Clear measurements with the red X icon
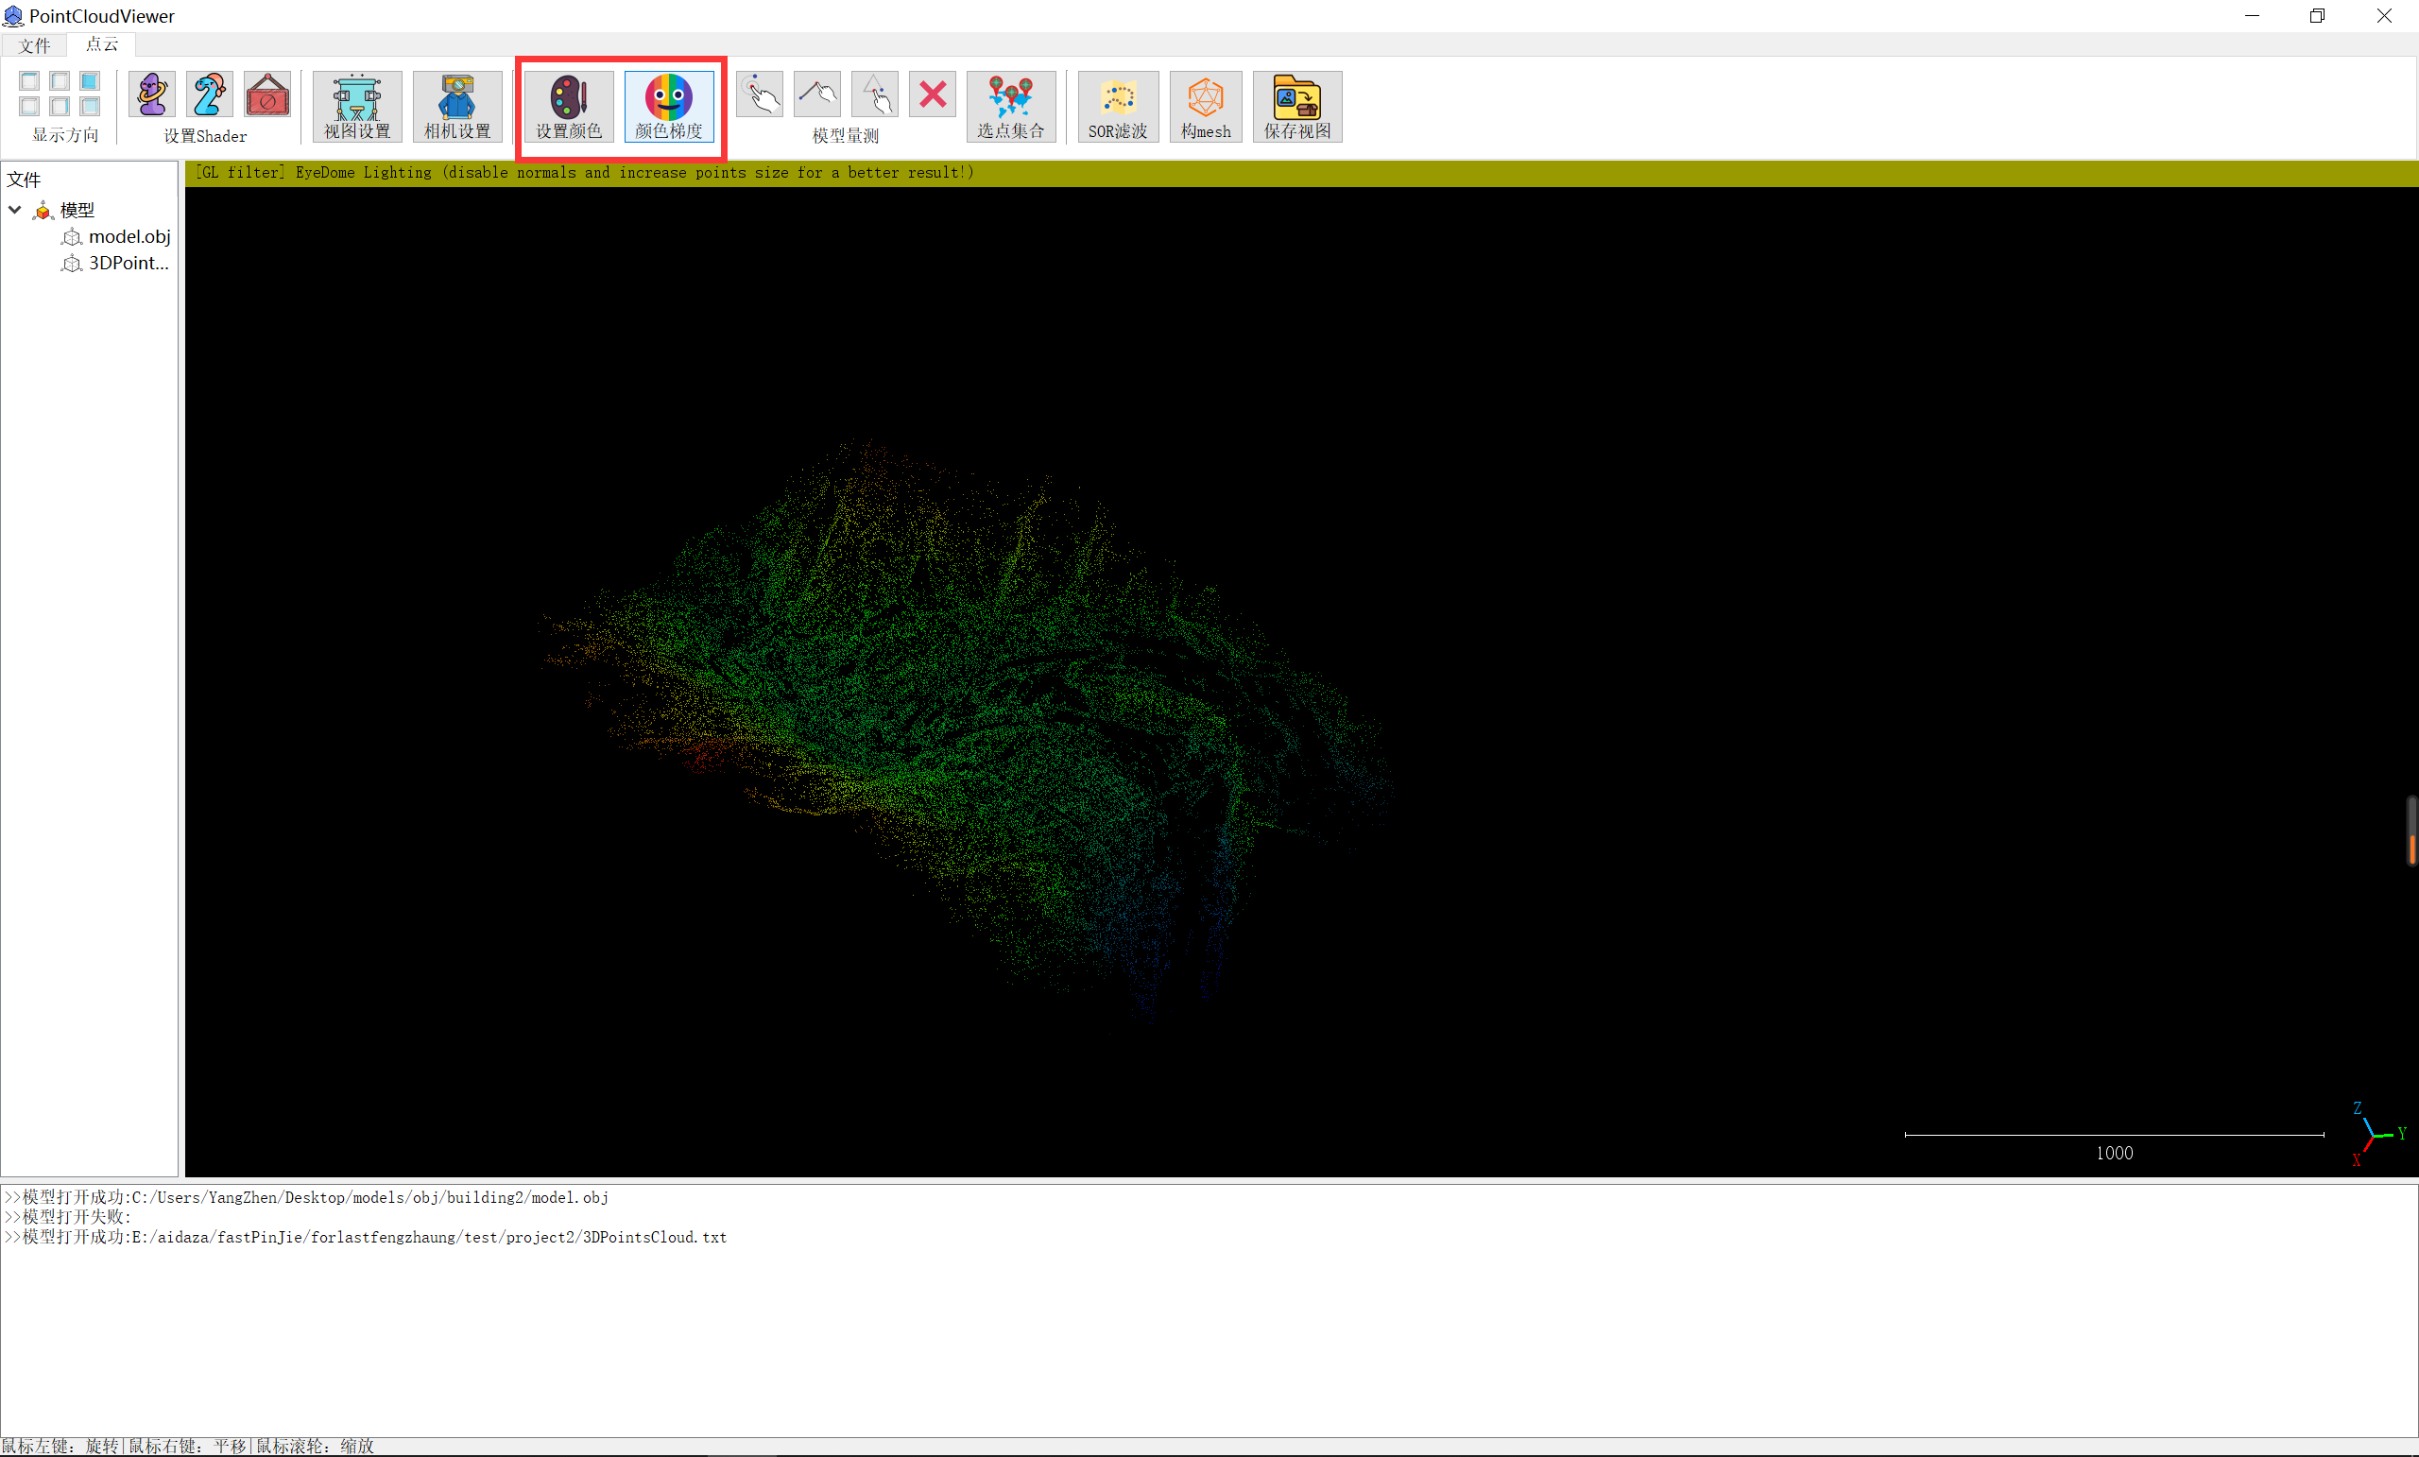This screenshot has height=1457, width=2419. pyautogui.click(x=932, y=94)
